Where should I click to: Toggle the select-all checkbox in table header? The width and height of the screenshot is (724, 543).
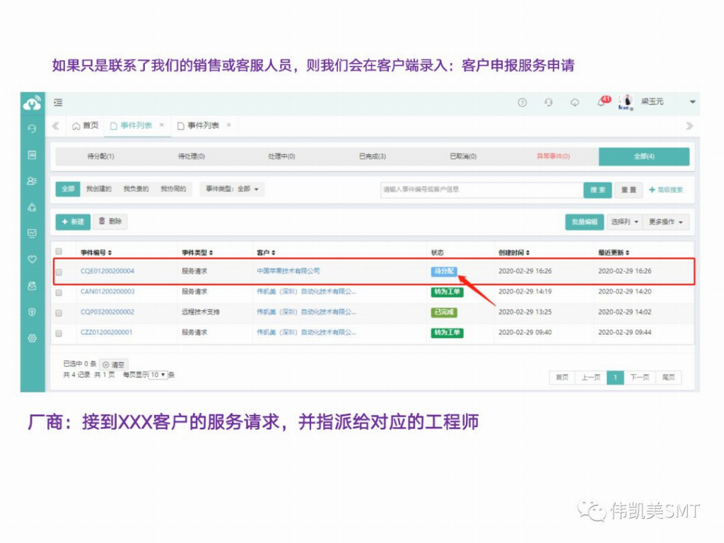coord(59,251)
